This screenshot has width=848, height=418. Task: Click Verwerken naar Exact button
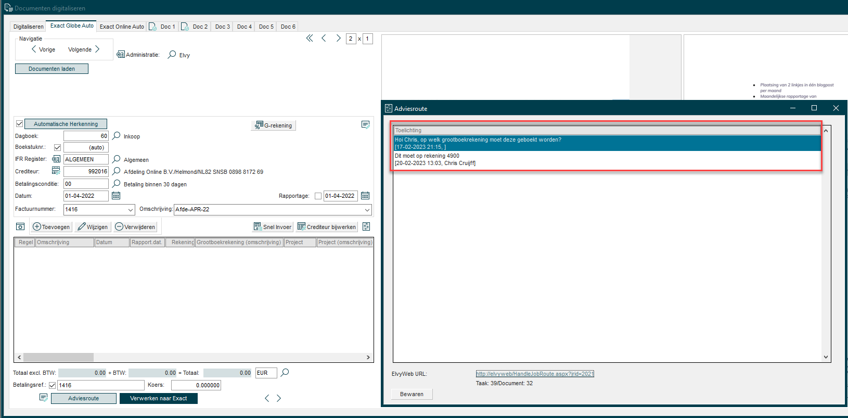pyautogui.click(x=159, y=398)
